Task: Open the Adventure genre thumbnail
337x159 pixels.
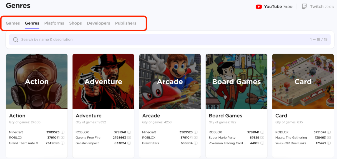Action: 103,81
